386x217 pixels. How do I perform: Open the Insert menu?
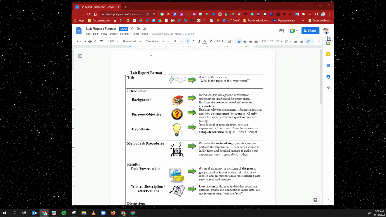[114, 34]
